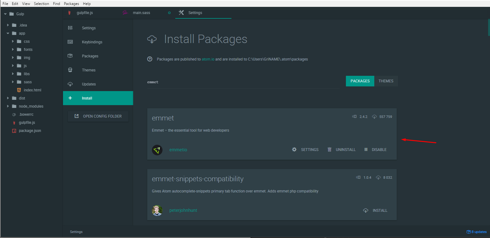
Task: Disable the emmet package
Action: [x=376, y=150]
